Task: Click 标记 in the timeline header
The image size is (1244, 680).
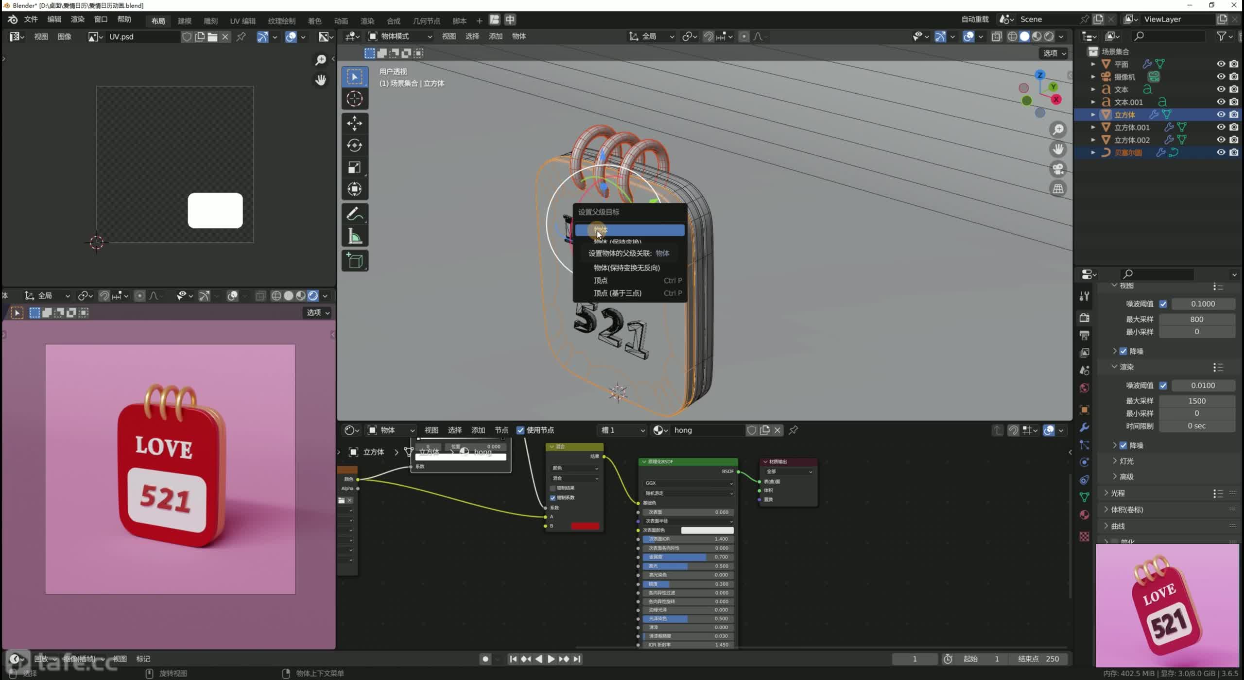Action: [143, 659]
